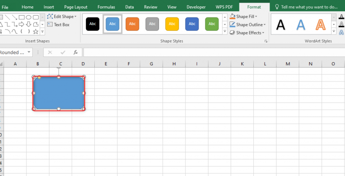Apply the black Abc shape style
The width and height of the screenshot is (345, 176).
tap(93, 24)
